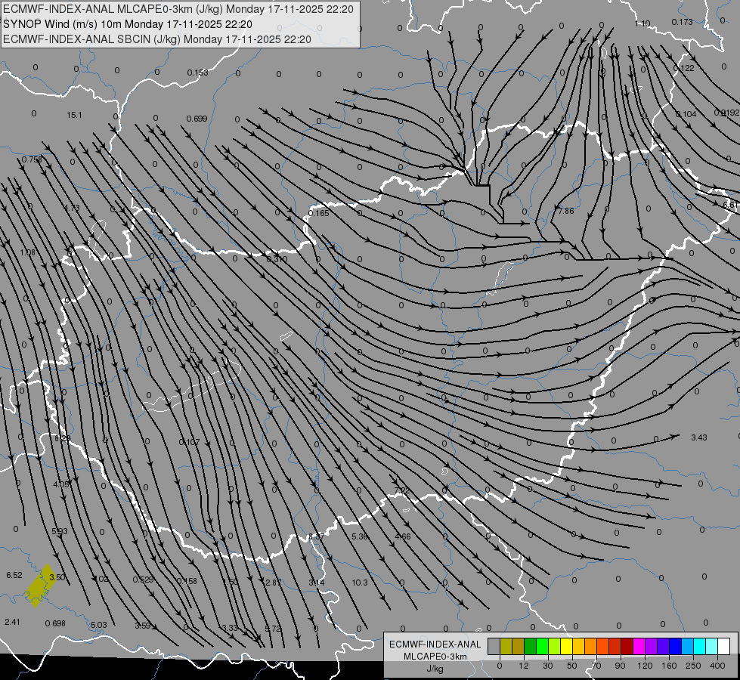Click the map value 0.699
The width and height of the screenshot is (740, 680).
[x=197, y=119]
